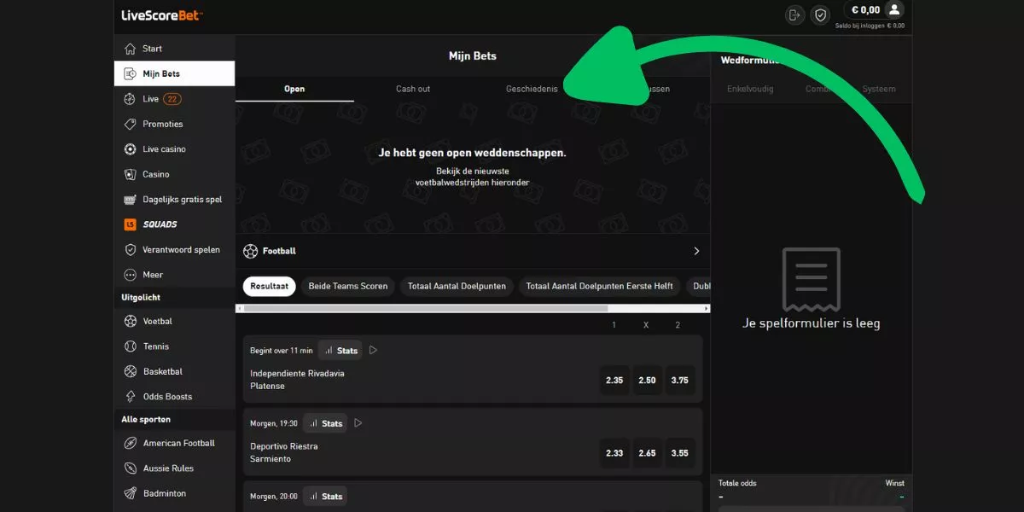Go to Start in sidebar
Screen dimensions: 1024x512
[174, 49]
